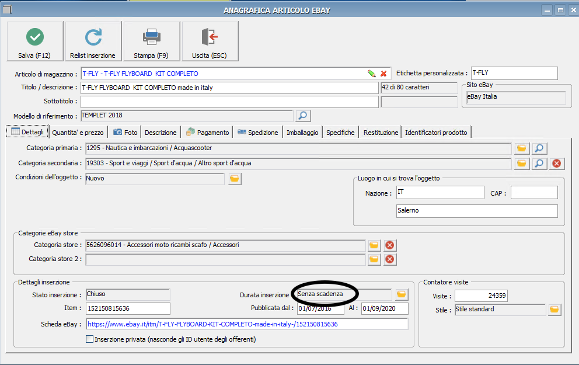The height and width of the screenshot is (365, 579).
Task: Search Categoria secondaria with magnifier icon
Action: 539,164
